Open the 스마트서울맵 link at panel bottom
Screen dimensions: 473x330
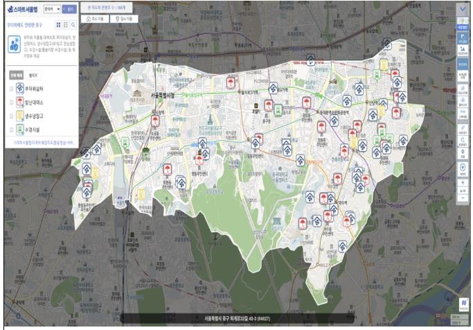point(42,141)
